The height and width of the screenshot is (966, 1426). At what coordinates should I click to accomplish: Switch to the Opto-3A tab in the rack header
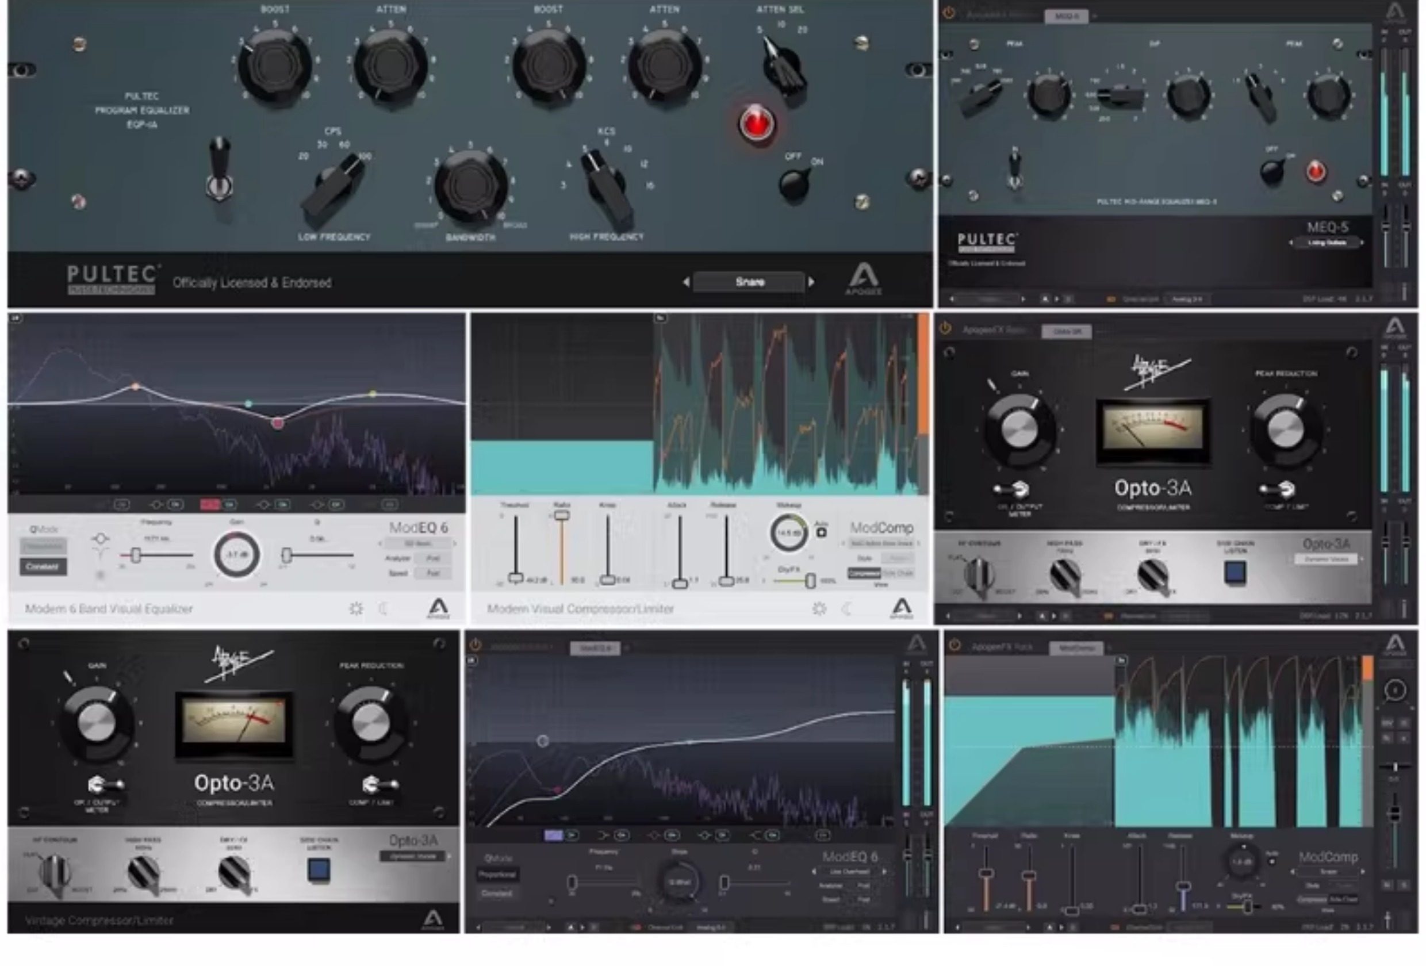(1067, 331)
